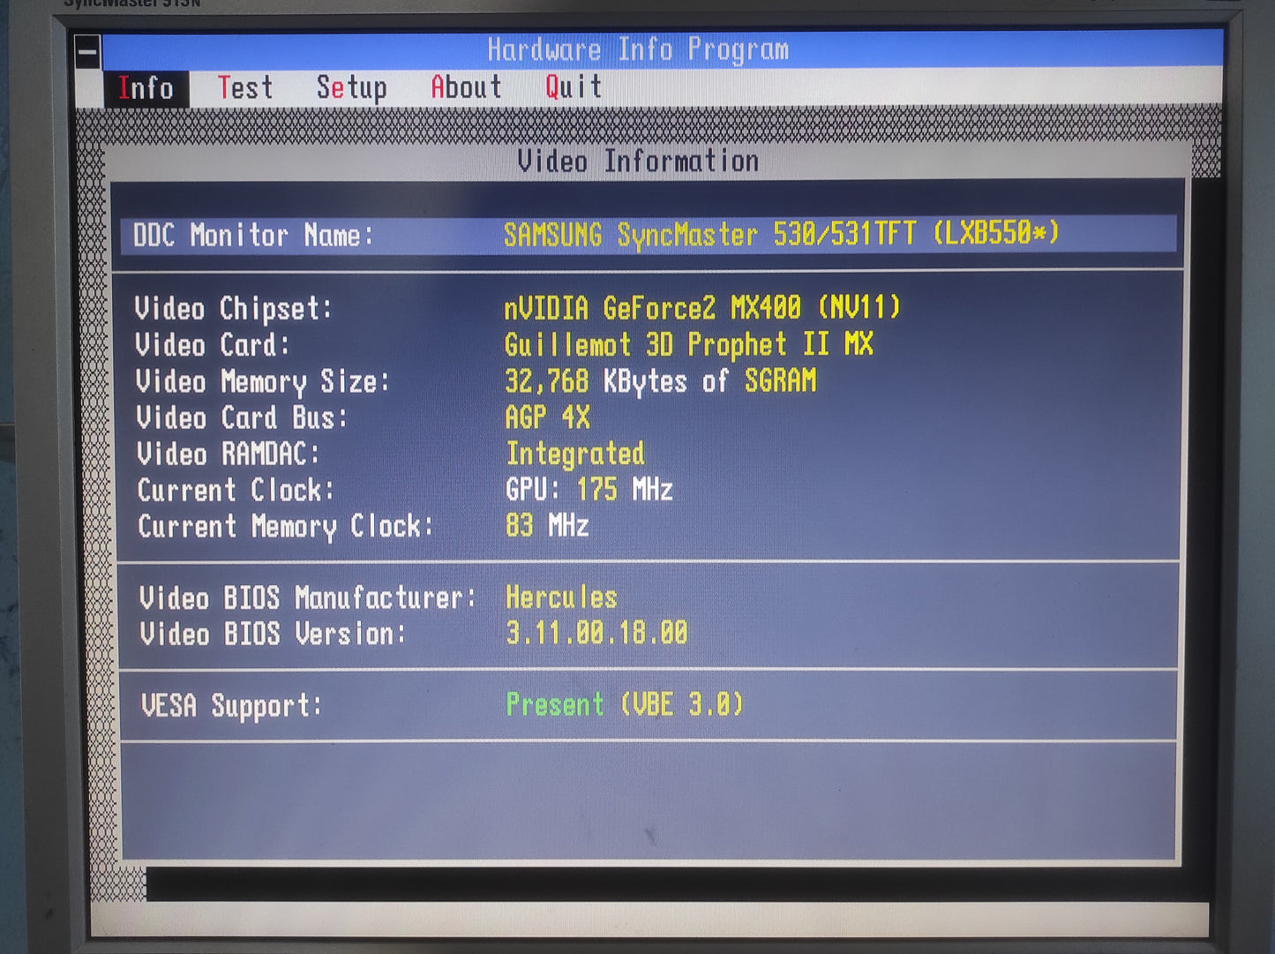Click the GPU: 175 MHz clock value
Screen dimensions: 1275x954
click(x=589, y=490)
